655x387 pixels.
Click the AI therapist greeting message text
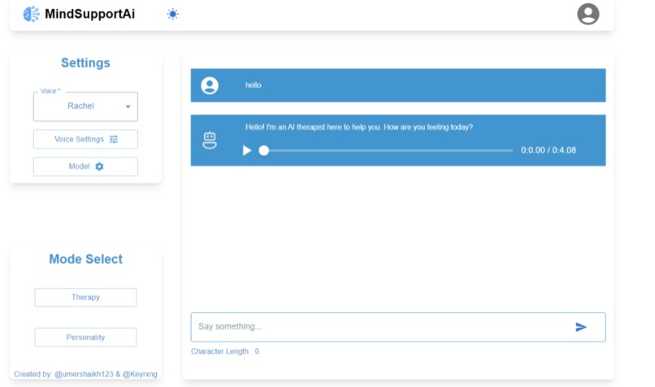[x=359, y=127]
